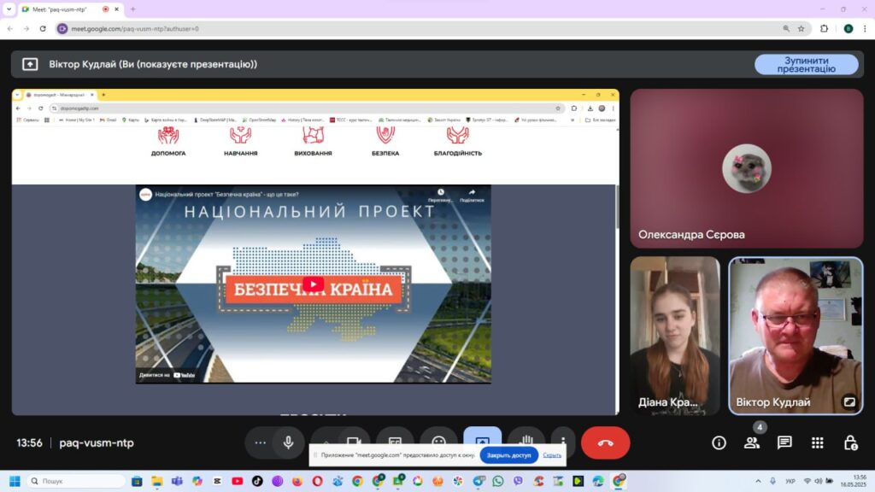This screenshot has width=875, height=492.
Task: Go forward in browser history
Action: (x=26, y=28)
